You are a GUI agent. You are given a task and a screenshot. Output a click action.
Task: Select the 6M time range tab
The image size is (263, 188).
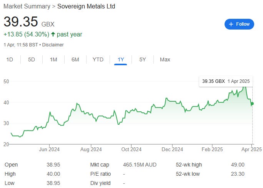pos(75,59)
